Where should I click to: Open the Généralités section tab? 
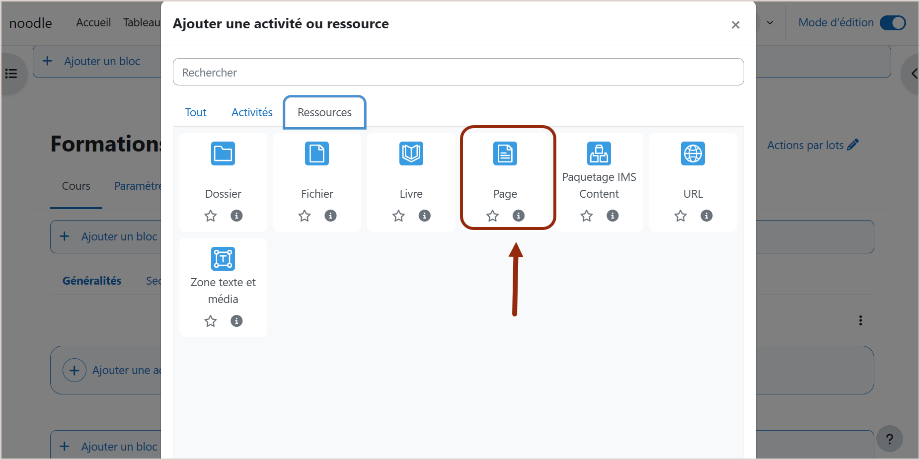[92, 281]
